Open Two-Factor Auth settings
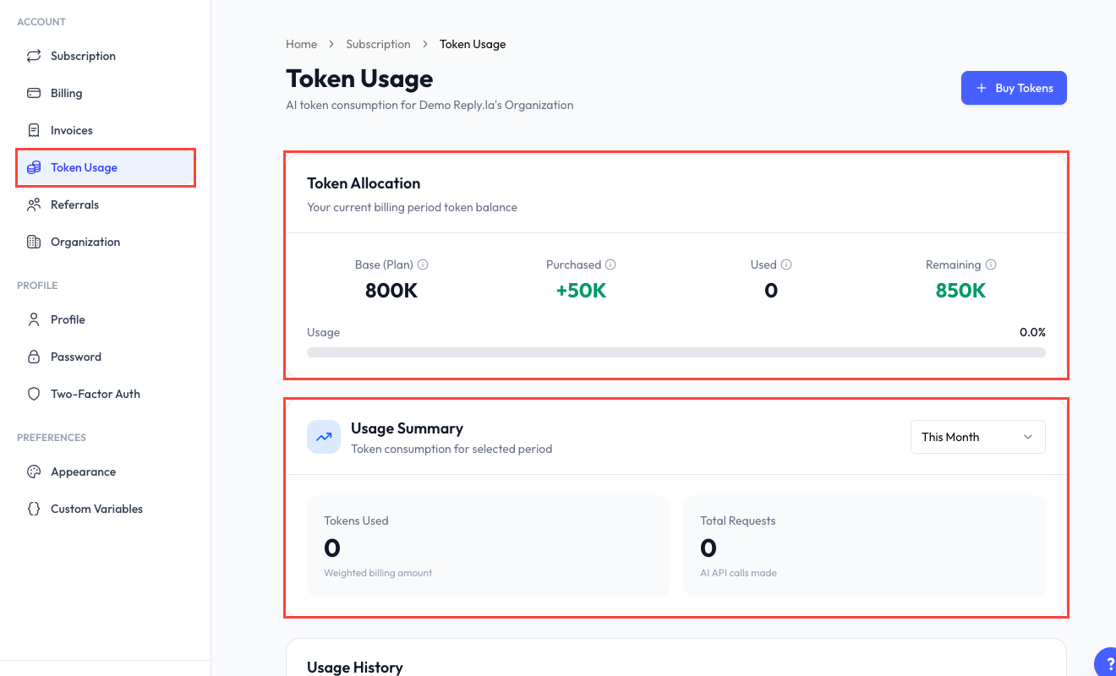The image size is (1116, 676). pos(106,394)
